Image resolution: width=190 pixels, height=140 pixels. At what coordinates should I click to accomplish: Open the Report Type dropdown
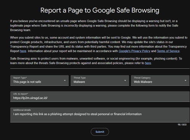click(40, 80)
